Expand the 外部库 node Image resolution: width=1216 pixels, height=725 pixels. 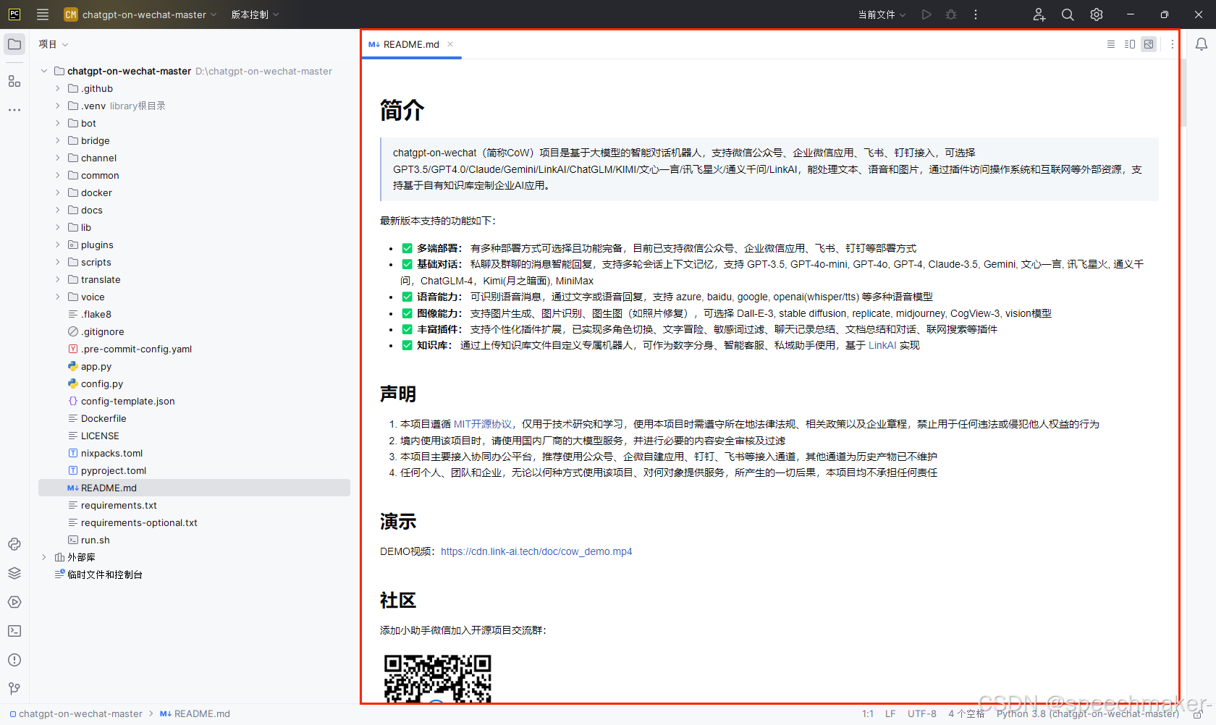[x=44, y=557]
